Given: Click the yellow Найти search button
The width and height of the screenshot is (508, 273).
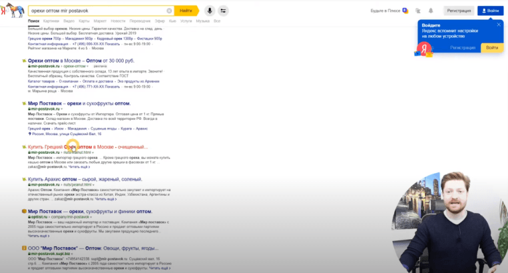Looking at the screenshot, I should tap(186, 11).
